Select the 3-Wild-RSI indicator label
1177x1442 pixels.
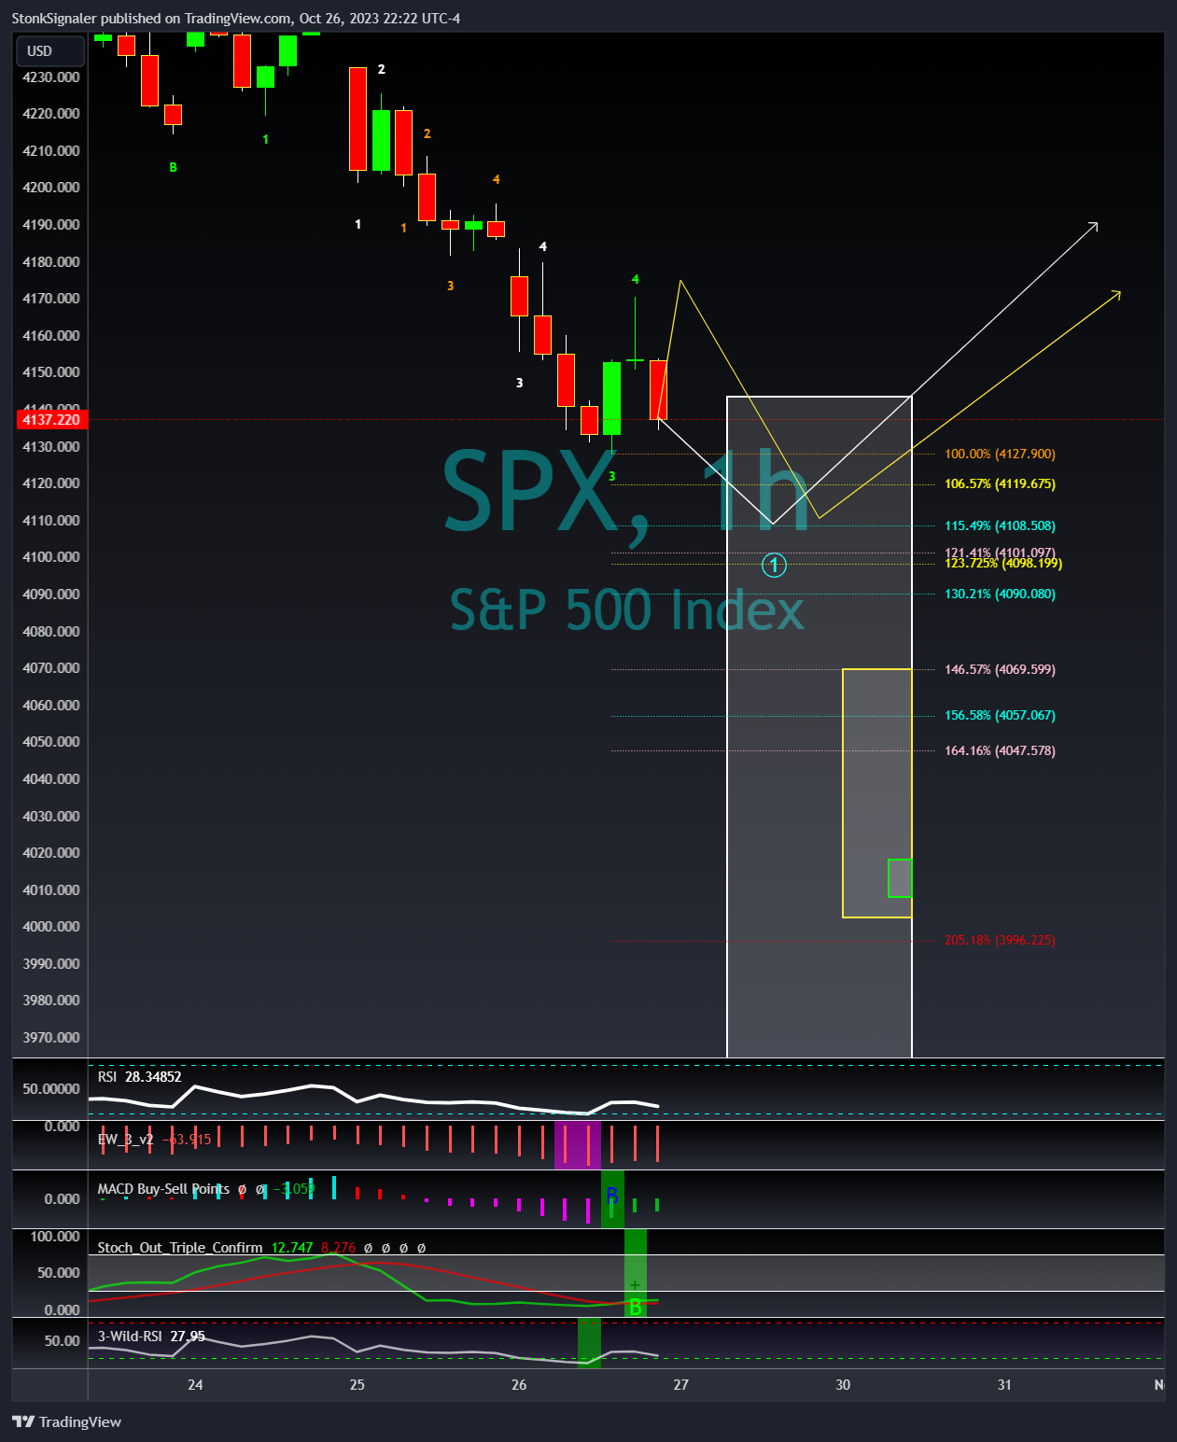(x=130, y=1337)
